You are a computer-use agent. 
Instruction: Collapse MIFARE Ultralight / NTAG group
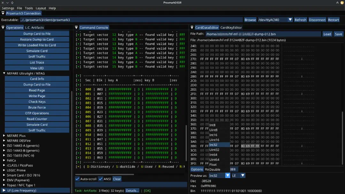[x=4, y=73]
